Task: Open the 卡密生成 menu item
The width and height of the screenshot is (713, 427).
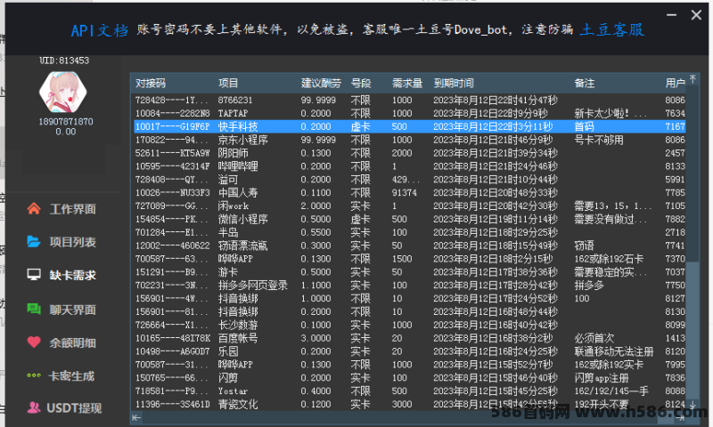Action: click(71, 375)
